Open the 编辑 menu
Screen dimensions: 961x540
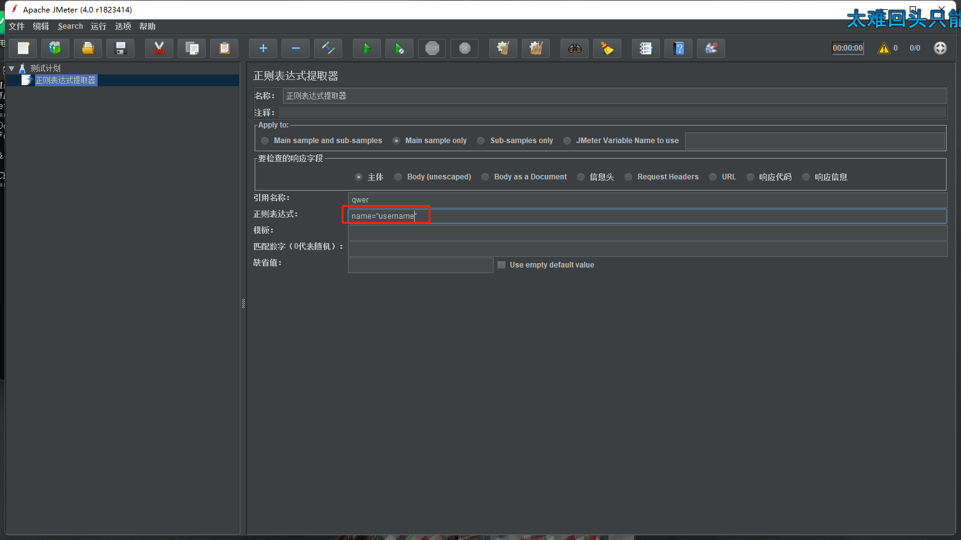[41, 26]
